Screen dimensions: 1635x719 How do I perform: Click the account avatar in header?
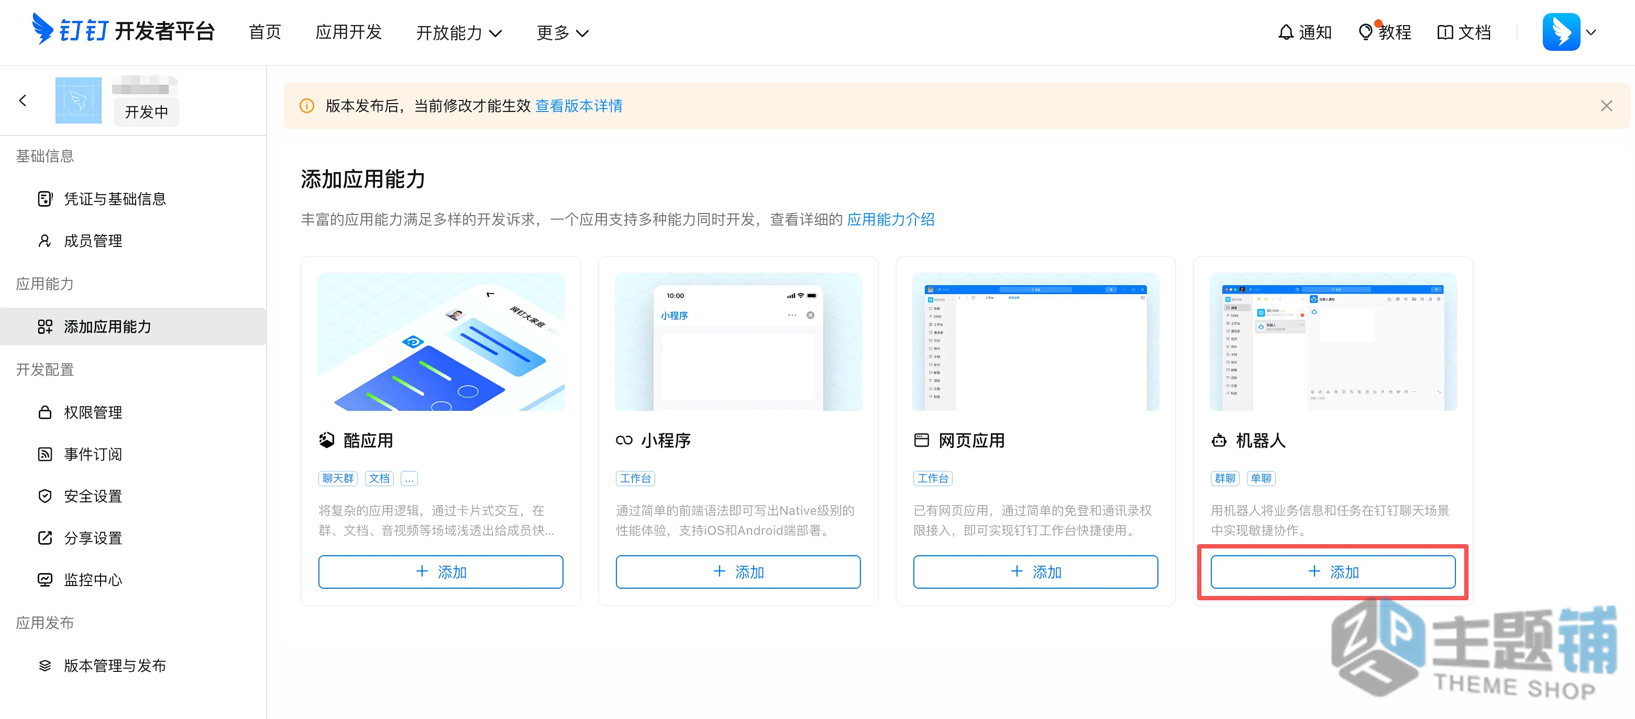pyautogui.click(x=1561, y=32)
